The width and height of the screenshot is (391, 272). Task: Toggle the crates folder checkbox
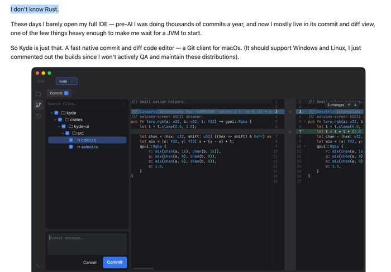pyautogui.click(x=60, y=120)
